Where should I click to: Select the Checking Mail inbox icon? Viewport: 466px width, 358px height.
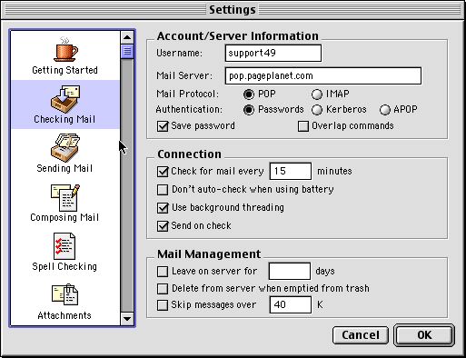tap(65, 98)
